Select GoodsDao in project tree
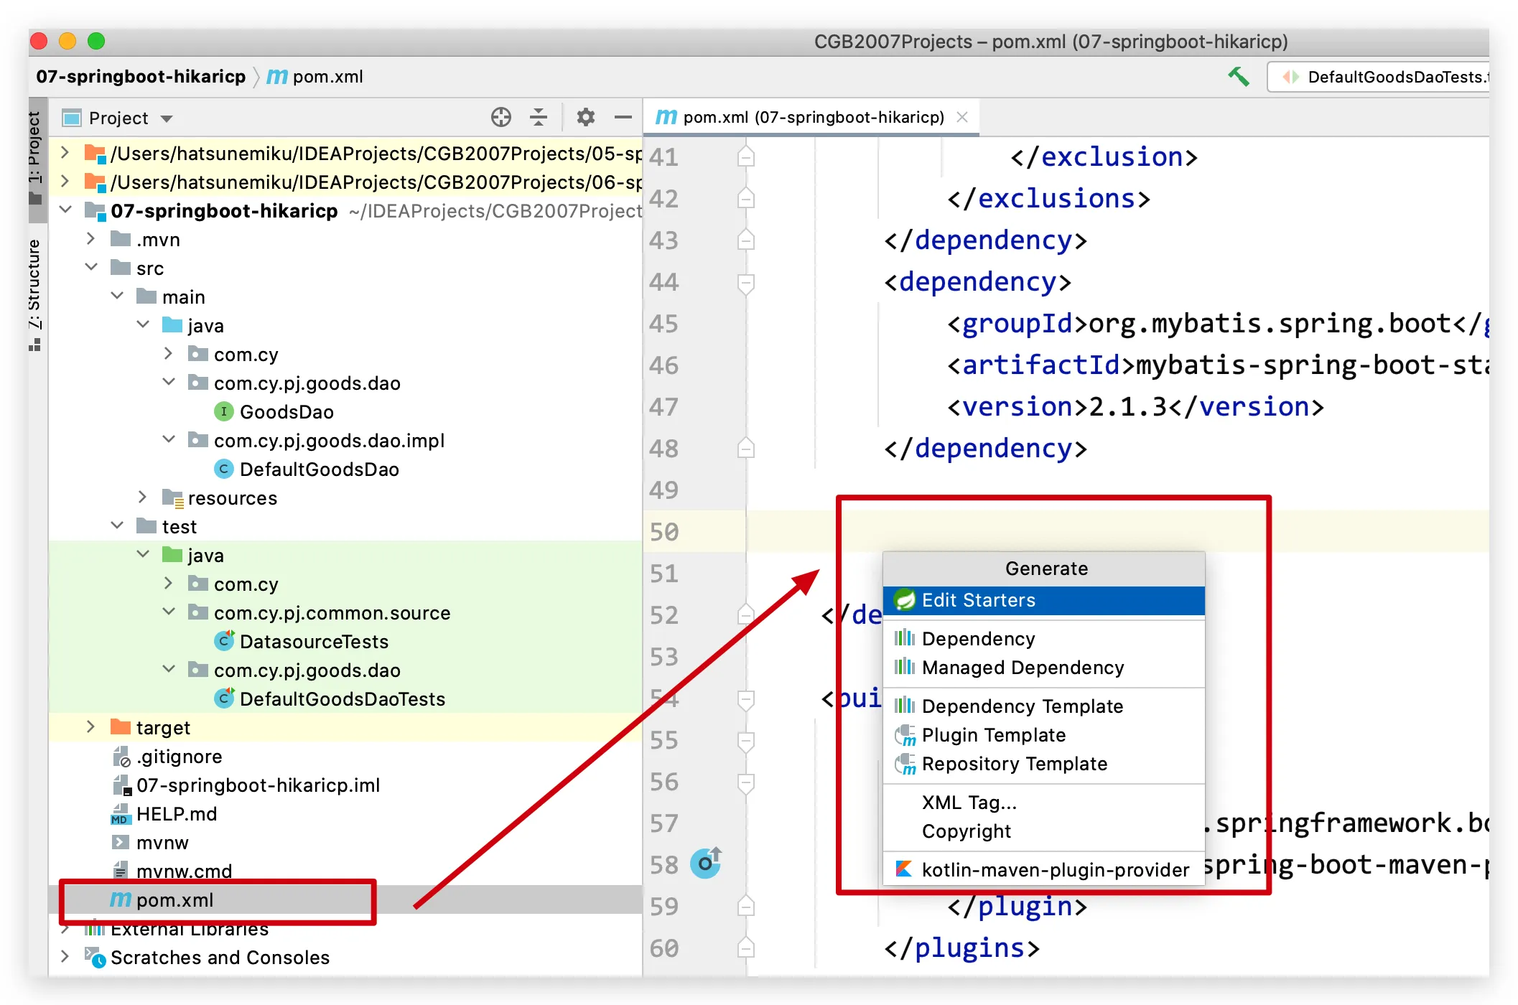Screen dimensions: 1518x1005 [x=345, y=411]
